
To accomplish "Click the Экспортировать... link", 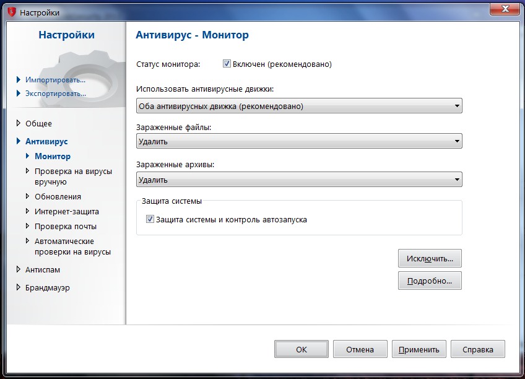I will 56,94.
